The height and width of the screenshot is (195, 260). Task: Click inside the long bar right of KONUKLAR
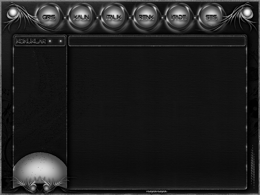click(x=157, y=41)
